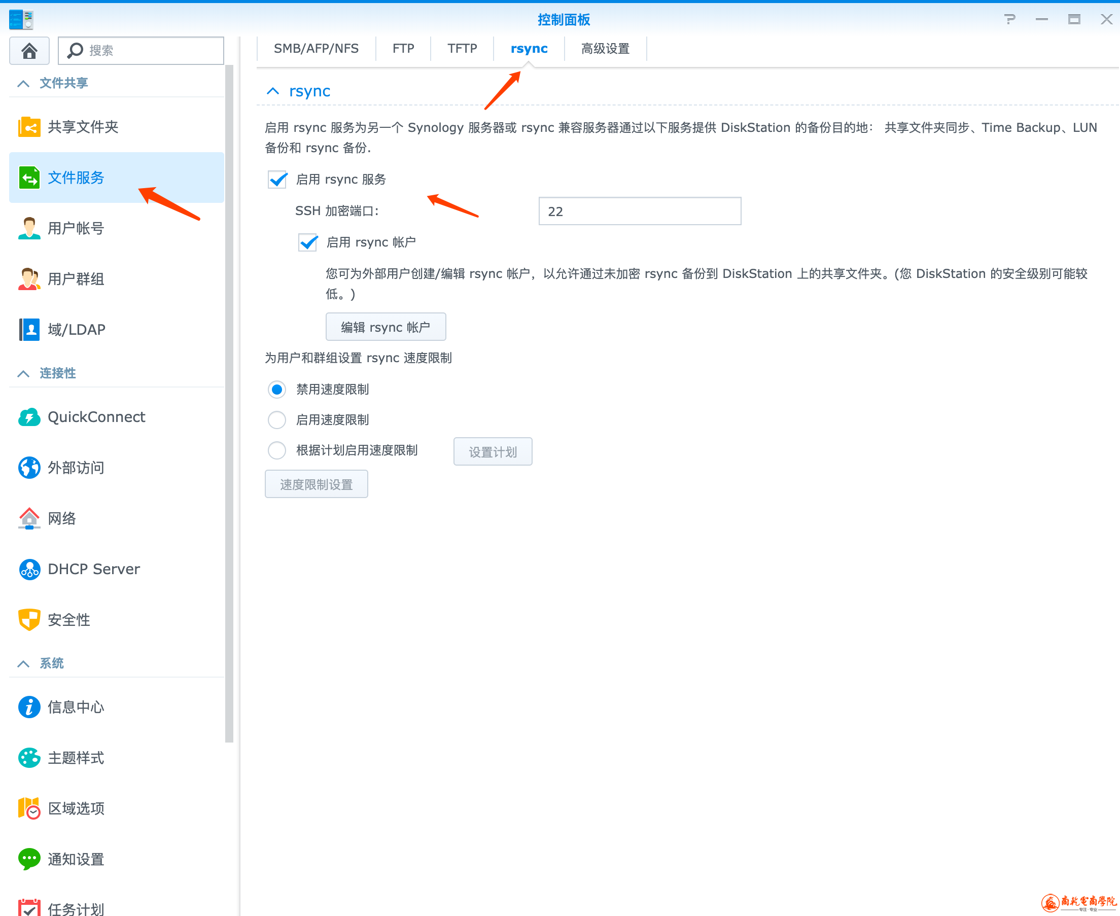Open the Network (网络) house icon
This screenshot has height=916, width=1120.
tap(29, 519)
